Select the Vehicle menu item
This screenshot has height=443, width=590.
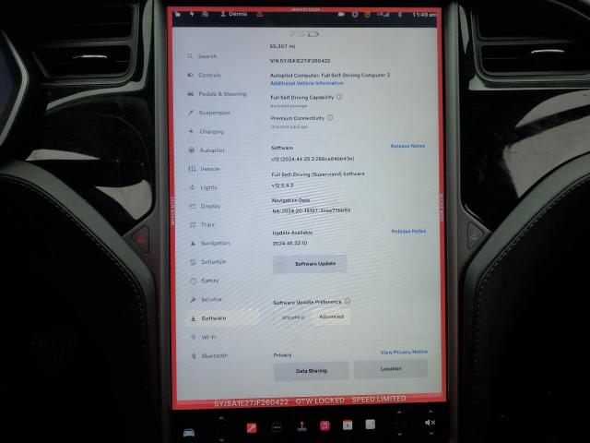[x=204, y=169]
